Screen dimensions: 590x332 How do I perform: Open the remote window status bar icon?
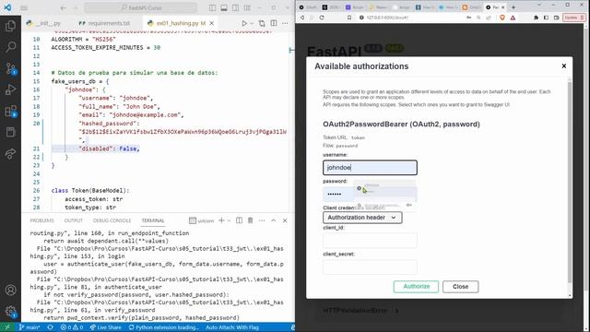click(7, 327)
